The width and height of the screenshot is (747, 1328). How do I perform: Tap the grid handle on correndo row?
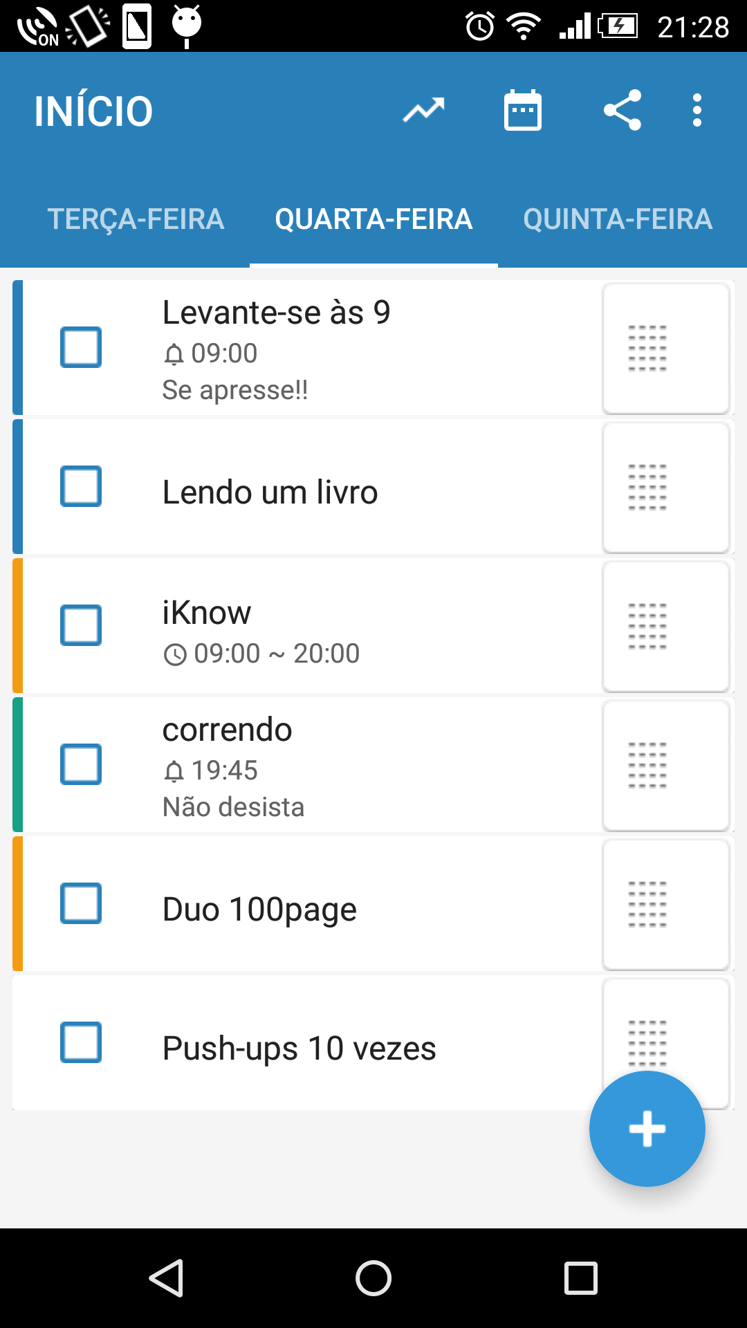click(x=666, y=765)
